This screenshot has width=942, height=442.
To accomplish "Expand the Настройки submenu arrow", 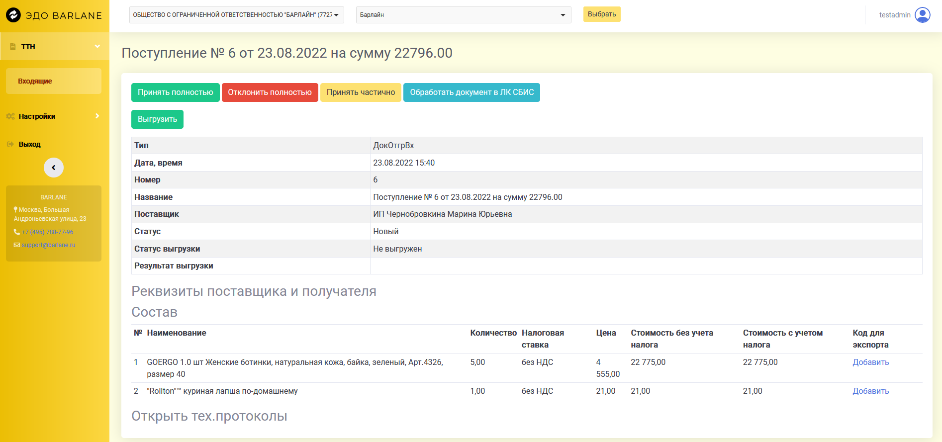I will tap(97, 116).
